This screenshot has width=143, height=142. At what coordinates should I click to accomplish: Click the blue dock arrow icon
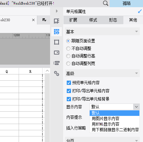(x=140, y=11)
